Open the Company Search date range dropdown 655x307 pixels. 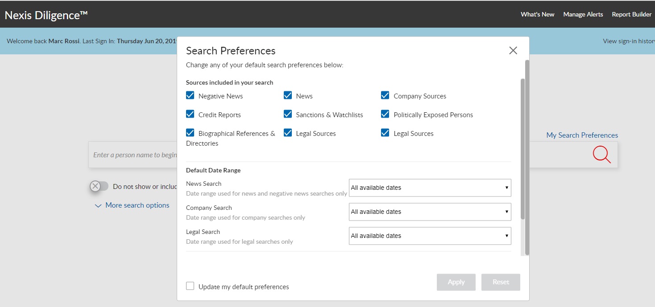pyautogui.click(x=430, y=212)
